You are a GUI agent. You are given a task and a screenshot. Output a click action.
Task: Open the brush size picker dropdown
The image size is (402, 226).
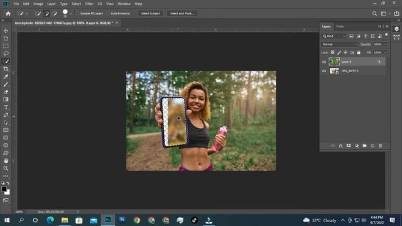coord(71,13)
